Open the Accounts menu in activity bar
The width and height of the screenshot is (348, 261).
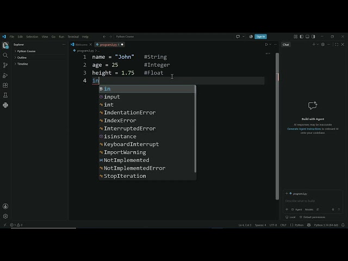5,207
